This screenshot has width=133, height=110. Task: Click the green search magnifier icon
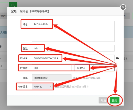(13, 5)
